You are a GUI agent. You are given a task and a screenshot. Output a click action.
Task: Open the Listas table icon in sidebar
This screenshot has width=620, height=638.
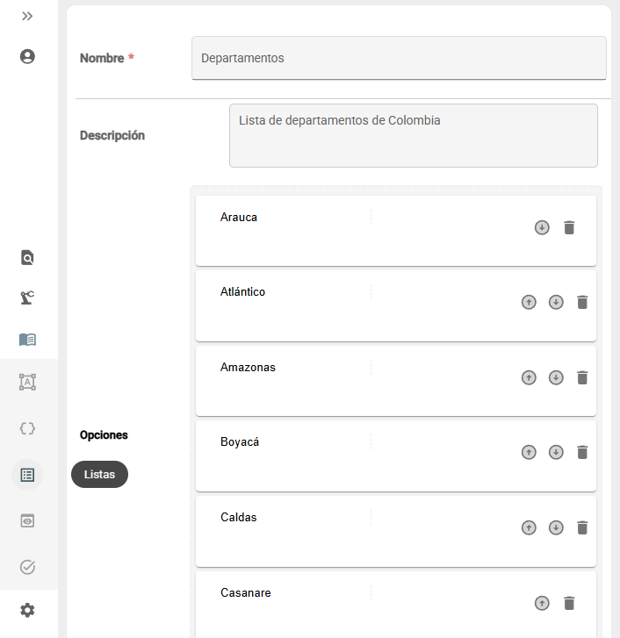[x=27, y=475]
